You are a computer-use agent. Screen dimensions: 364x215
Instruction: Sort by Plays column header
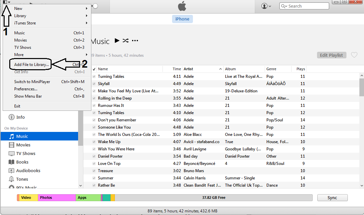point(299,69)
